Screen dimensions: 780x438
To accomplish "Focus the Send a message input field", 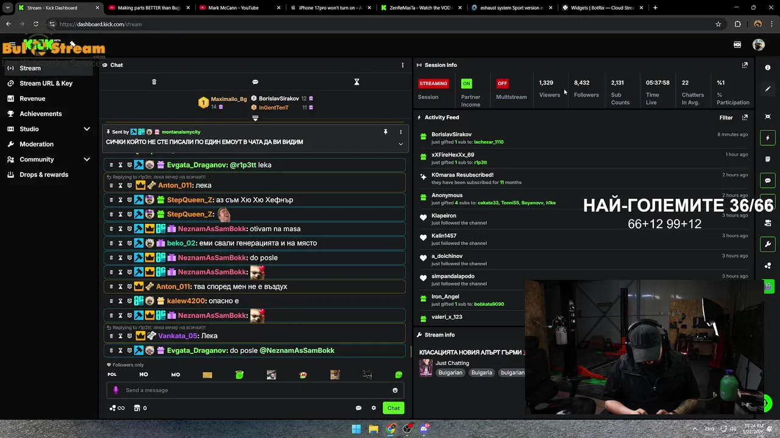I will (x=256, y=391).
